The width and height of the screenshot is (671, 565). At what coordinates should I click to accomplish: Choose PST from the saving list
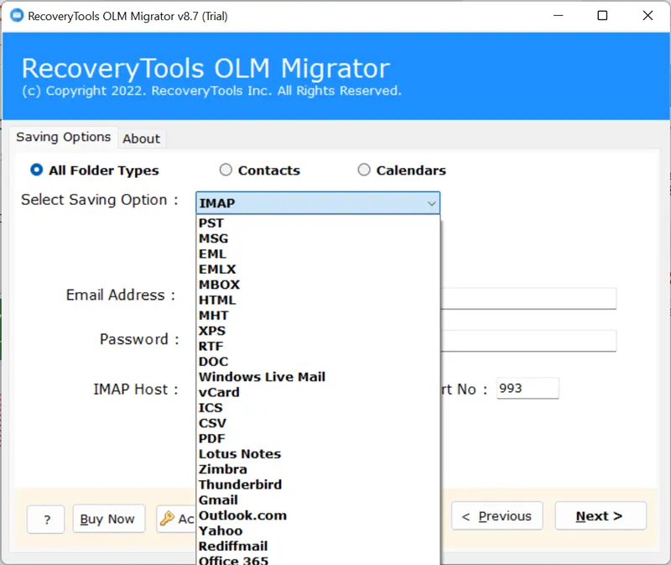[x=211, y=223]
